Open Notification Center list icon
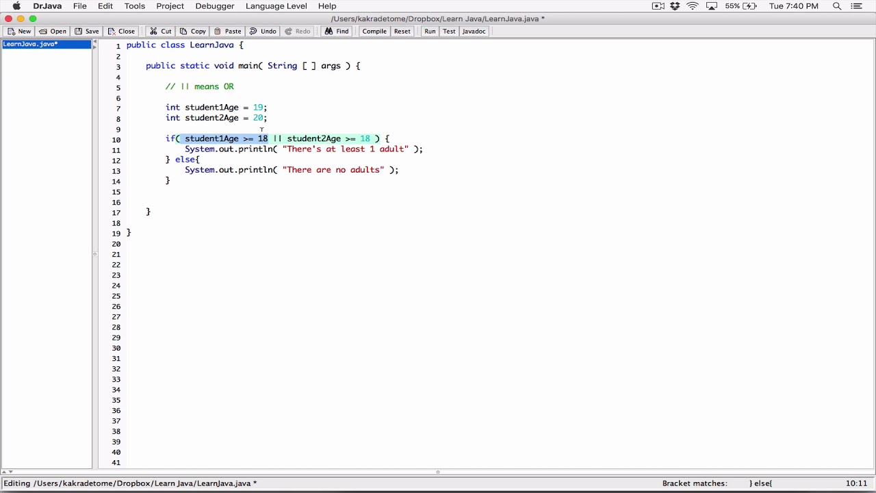Image resolution: width=876 pixels, height=493 pixels. 858,6
